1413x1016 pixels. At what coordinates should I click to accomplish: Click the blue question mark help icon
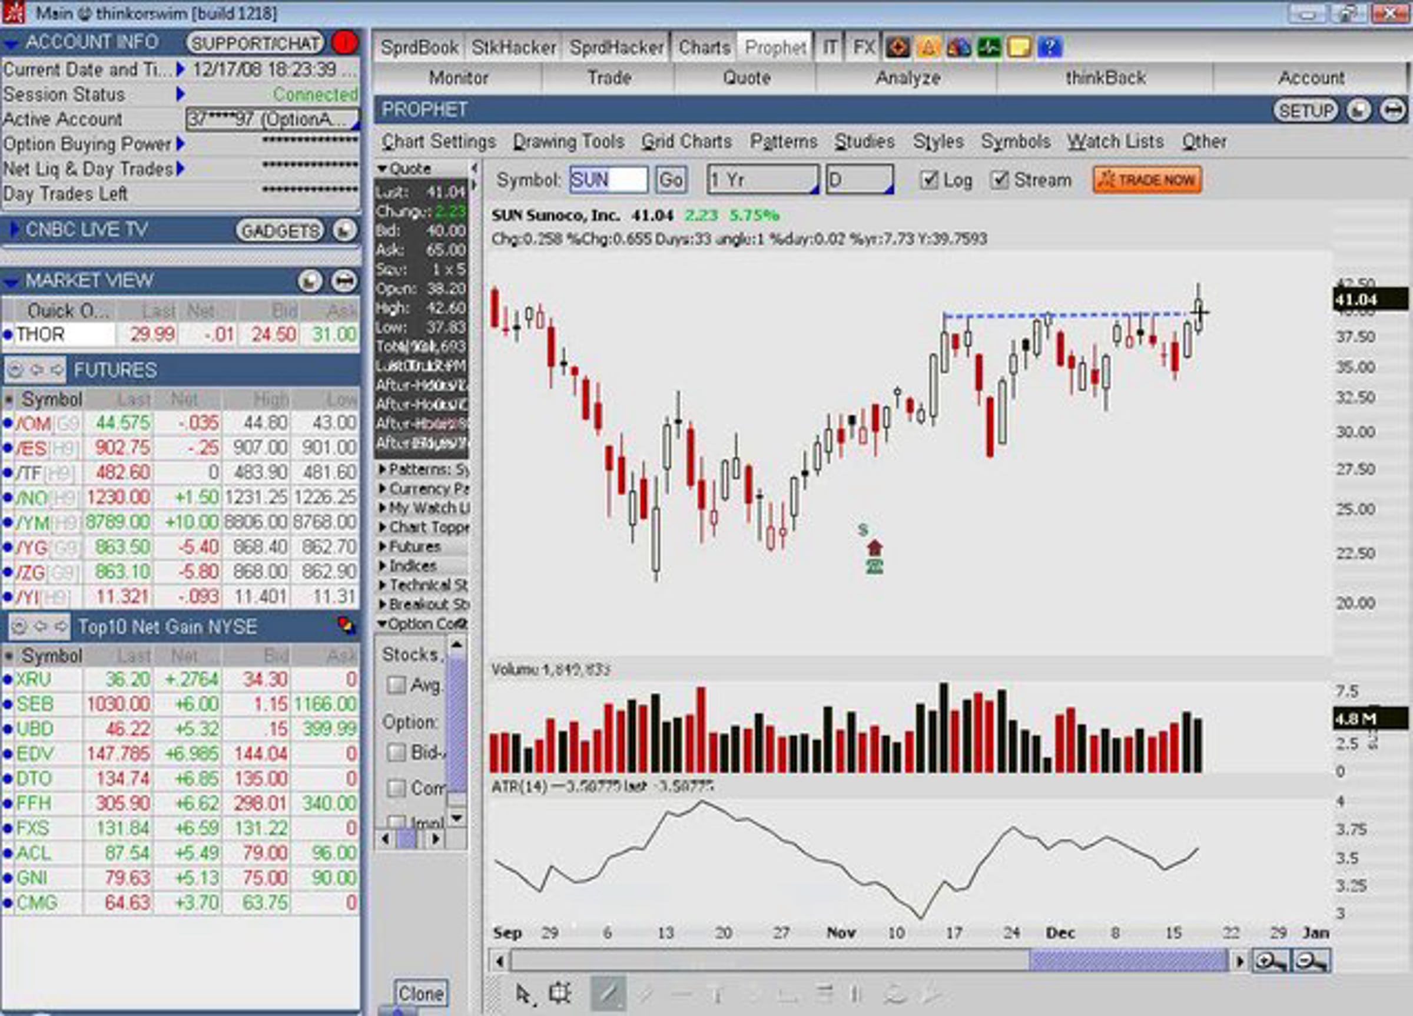[x=1049, y=47]
